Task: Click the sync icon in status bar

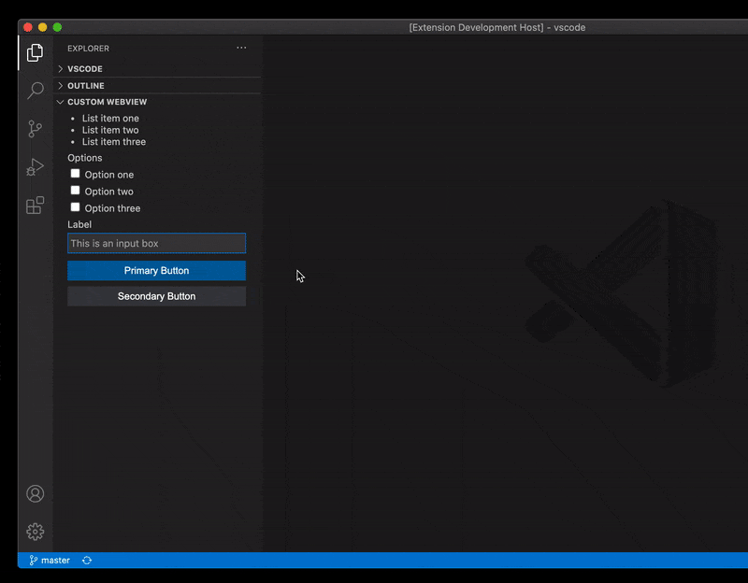Action: pos(87,560)
